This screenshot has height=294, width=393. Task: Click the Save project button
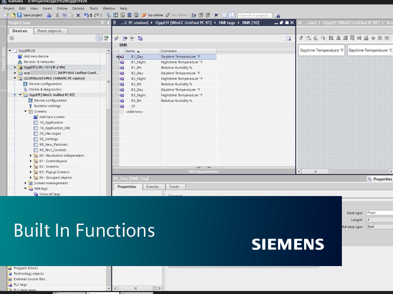(x=29, y=15)
